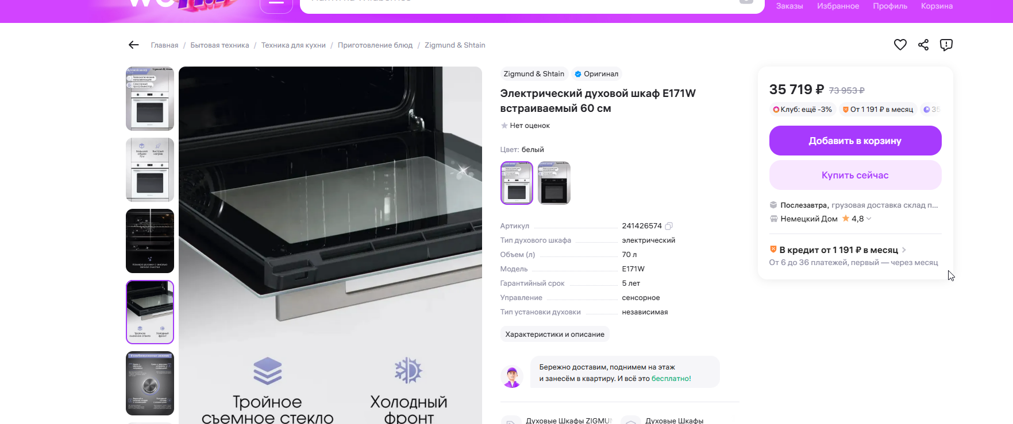Open Корзина in the top menu

point(937,6)
